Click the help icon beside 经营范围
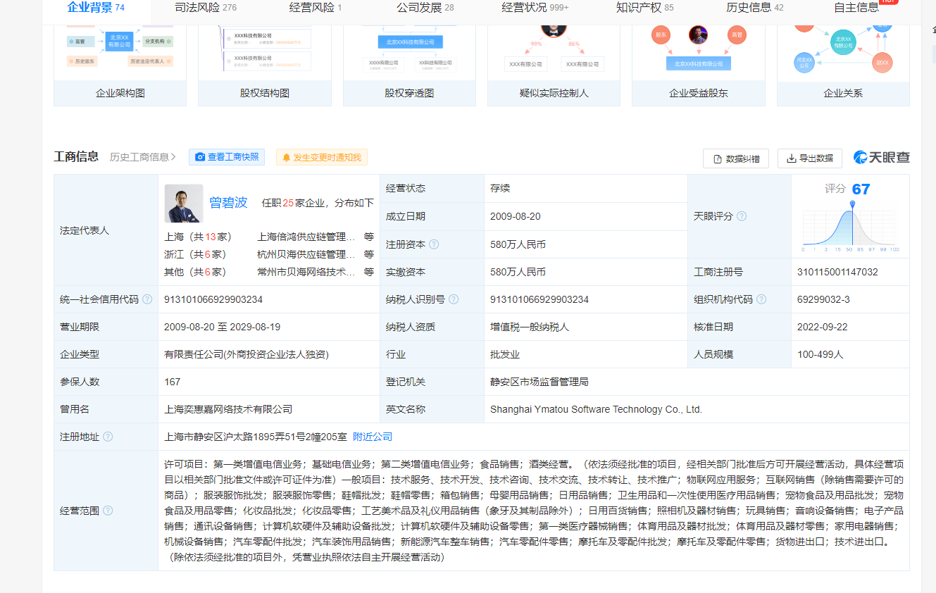The width and height of the screenshot is (936, 593). [108, 510]
